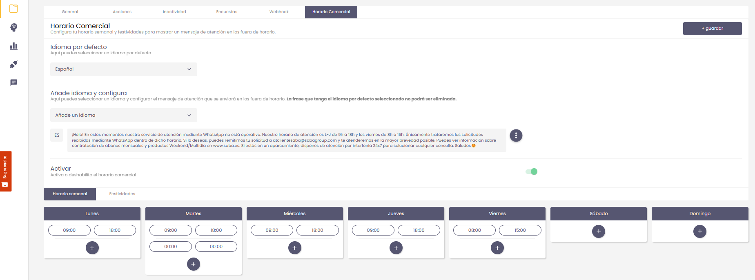Open the folder icon in the sidebar
755x280 pixels.
click(x=13, y=9)
